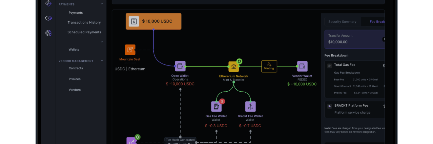Click the $ -0.7 USDC amount text
The image size is (433, 144).
tap(250, 126)
